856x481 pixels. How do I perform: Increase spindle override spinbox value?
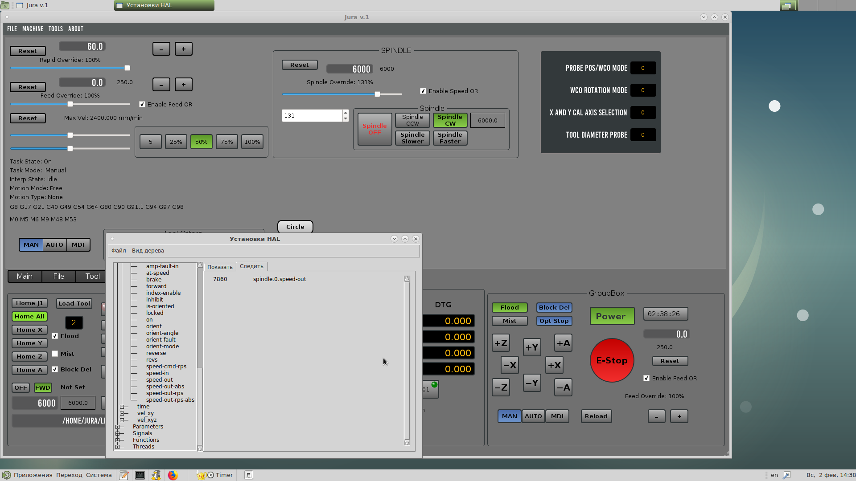(346, 113)
